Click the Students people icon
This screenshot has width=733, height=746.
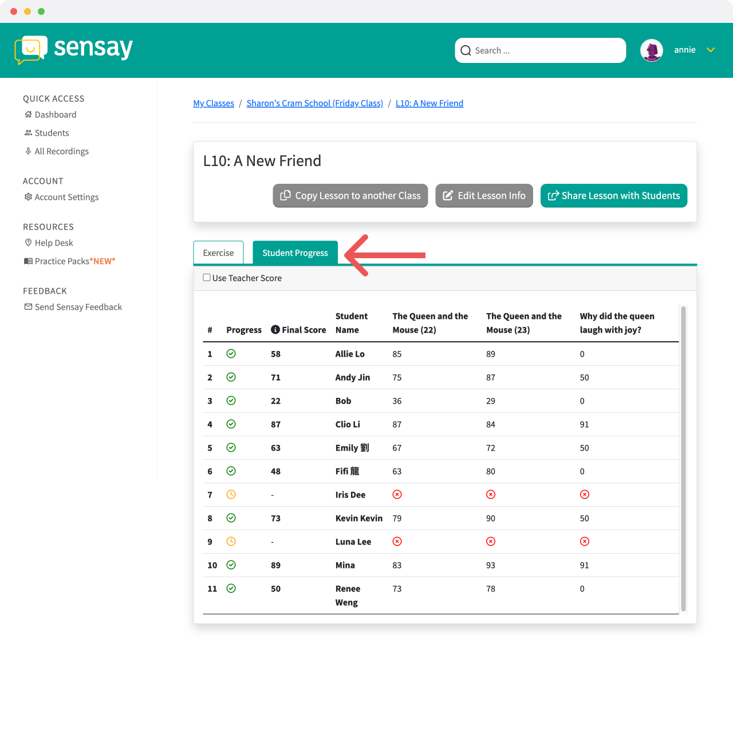28,133
